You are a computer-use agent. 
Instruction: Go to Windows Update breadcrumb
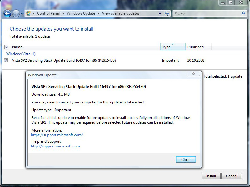81,13
